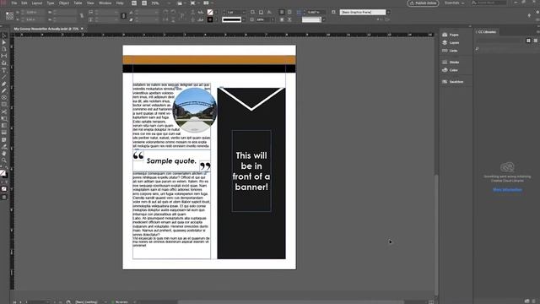The height and width of the screenshot is (304, 540).
Task: Click the stroke color swatch in control bar
Action: pyautogui.click(x=210, y=19)
